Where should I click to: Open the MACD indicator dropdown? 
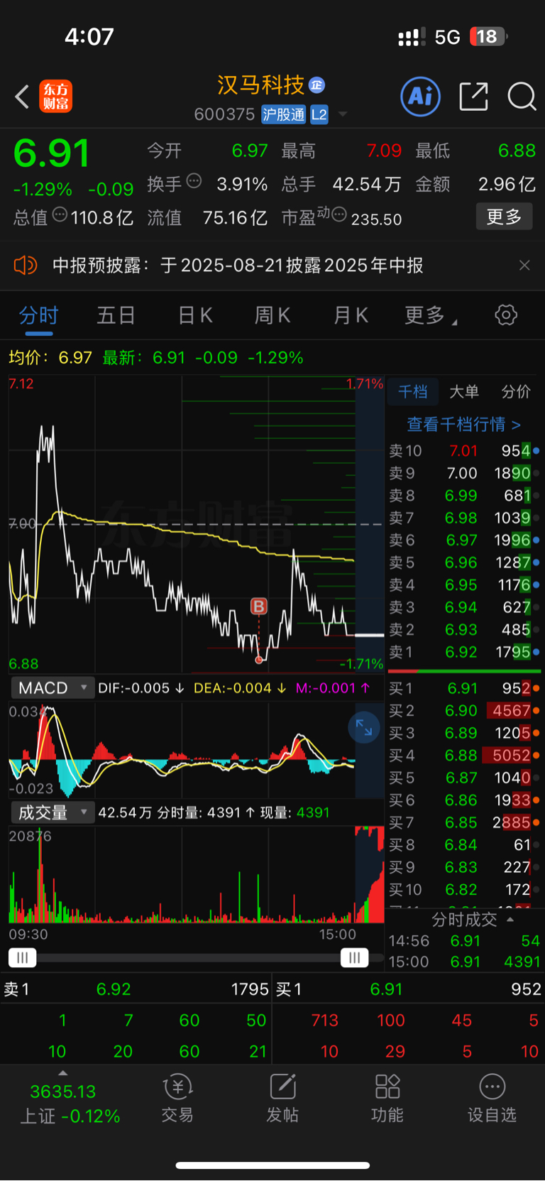53,688
